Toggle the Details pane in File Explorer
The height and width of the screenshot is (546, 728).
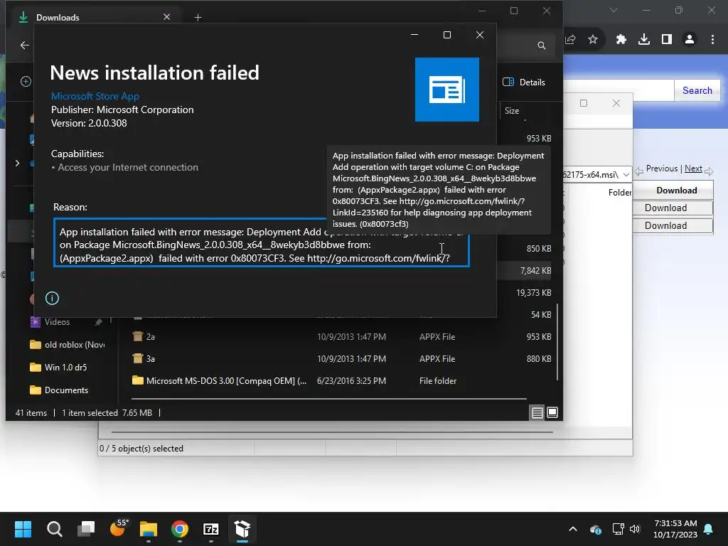[524, 82]
